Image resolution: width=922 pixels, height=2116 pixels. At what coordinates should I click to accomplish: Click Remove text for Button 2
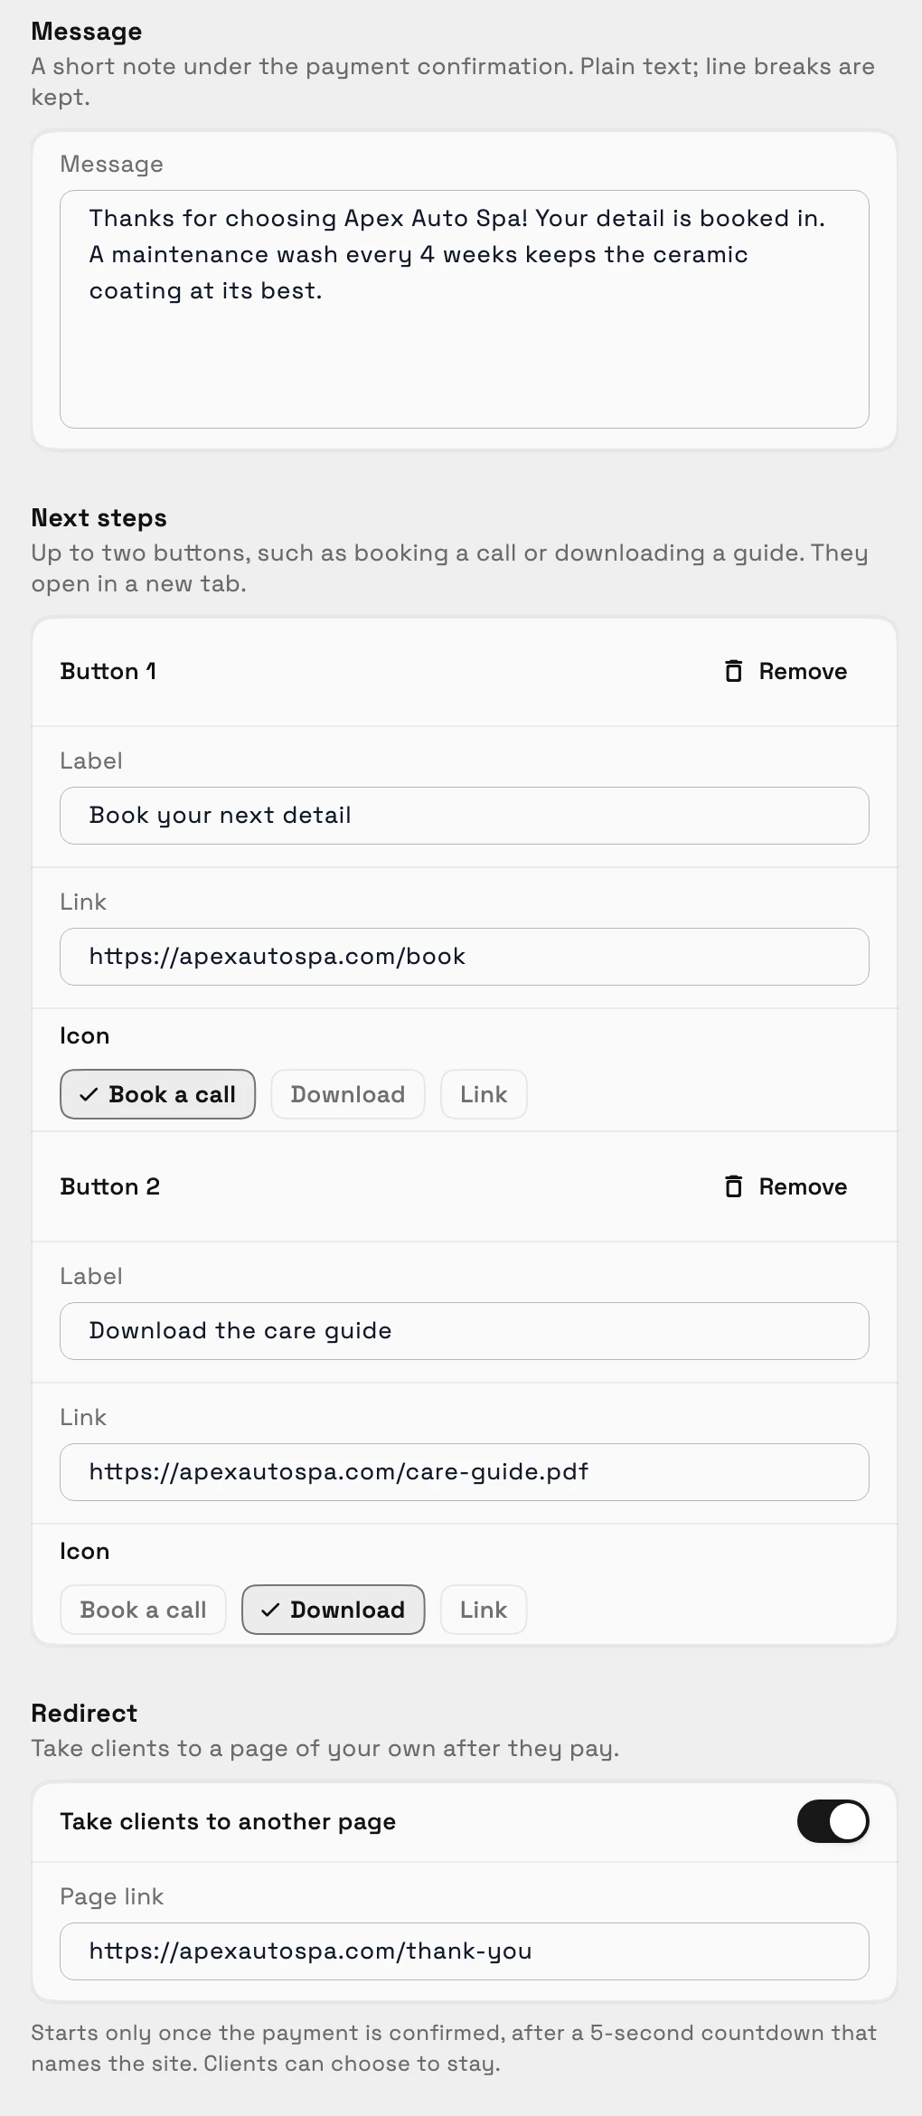[x=803, y=1186]
